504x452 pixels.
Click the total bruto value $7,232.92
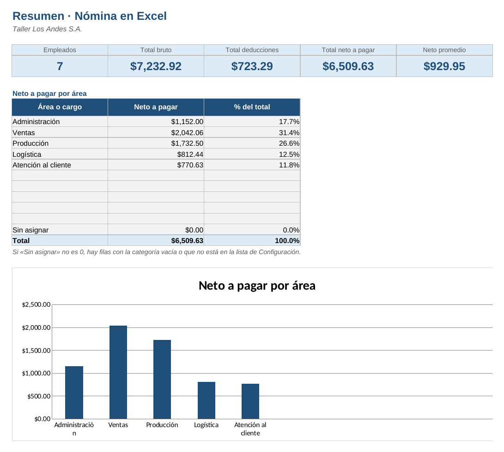pyautogui.click(x=156, y=66)
